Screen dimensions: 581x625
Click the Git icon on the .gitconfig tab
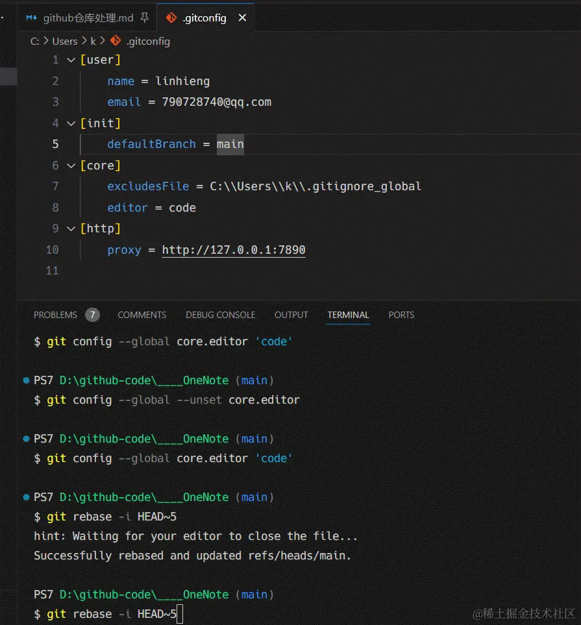click(171, 18)
